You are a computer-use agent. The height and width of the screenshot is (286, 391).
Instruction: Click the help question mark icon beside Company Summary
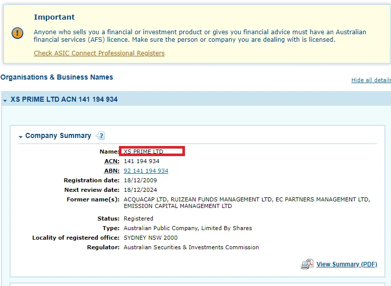100,135
